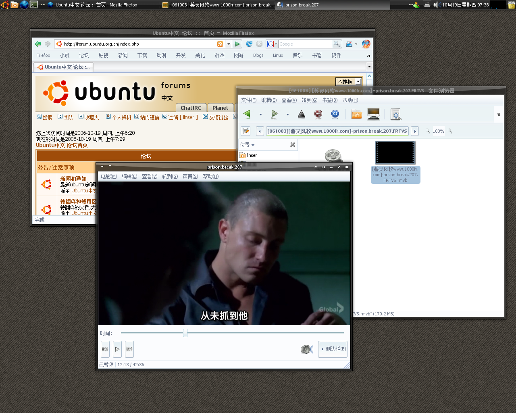Open the 电影 menu in movie player
The image size is (516, 413).
109,176
